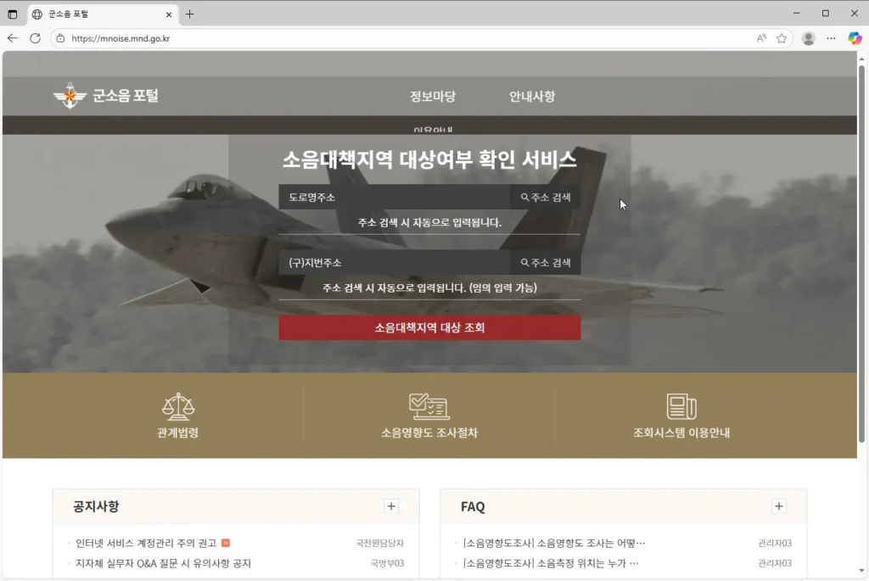Click the read-aloud A icon in the address bar
Image resolution: width=869 pixels, height=581 pixels.
760,38
